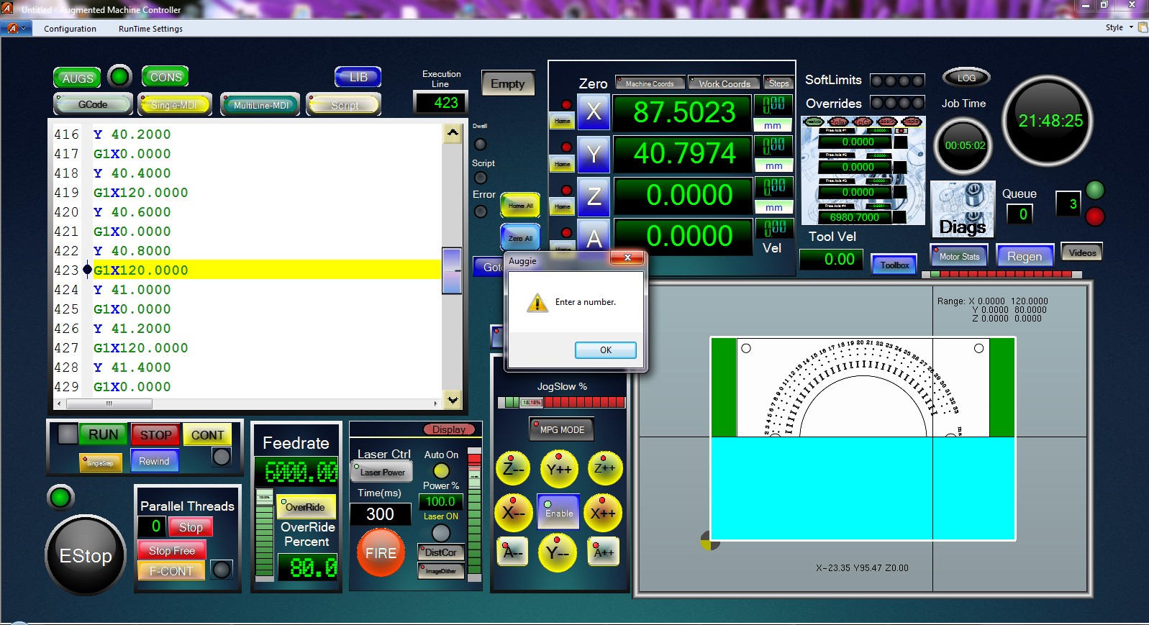The height and width of the screenshot is (625, 1149).
Task: Jog the Y axis with Y++
Action: coord(558,469)
